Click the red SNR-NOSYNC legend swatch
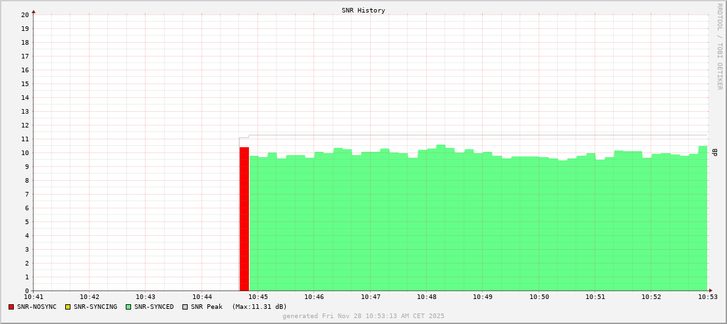 pyautogui.click(x=11, y=307)
